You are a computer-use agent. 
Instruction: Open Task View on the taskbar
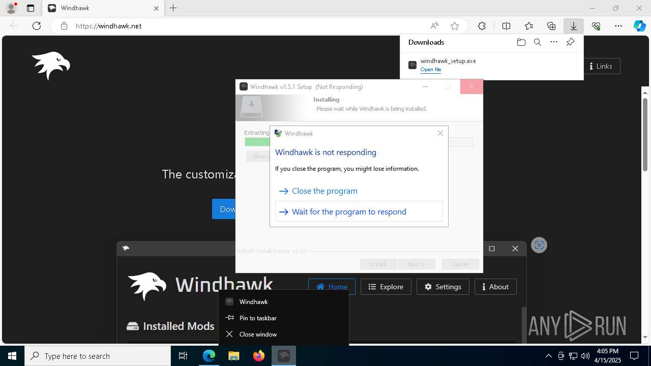click(x=183, y=356)
